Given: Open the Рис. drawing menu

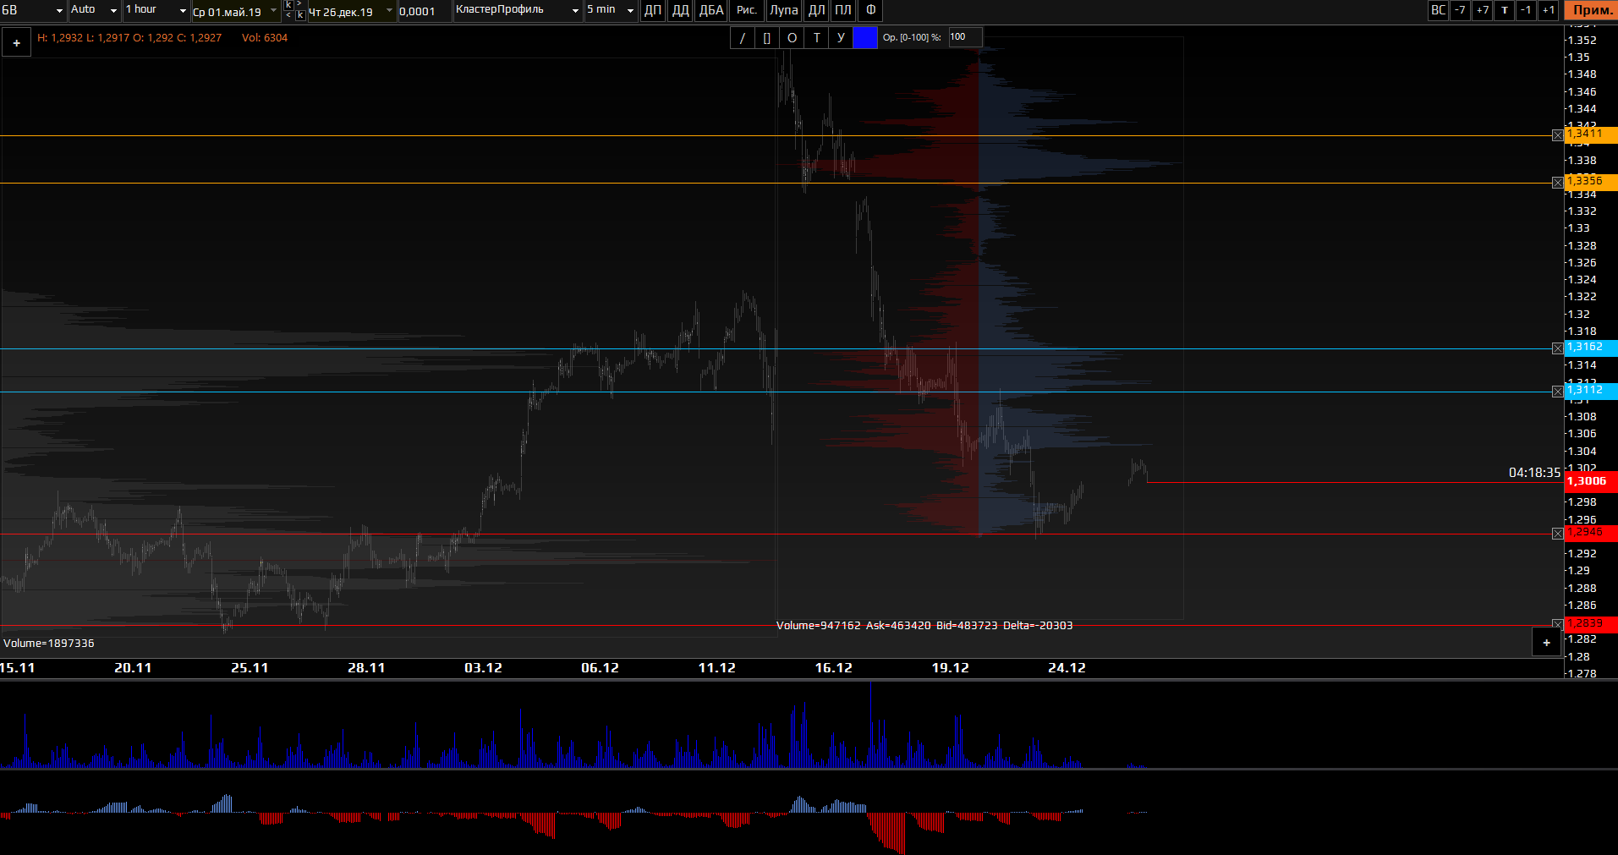Looking at the screenshot, I should [x=746, y=10].
